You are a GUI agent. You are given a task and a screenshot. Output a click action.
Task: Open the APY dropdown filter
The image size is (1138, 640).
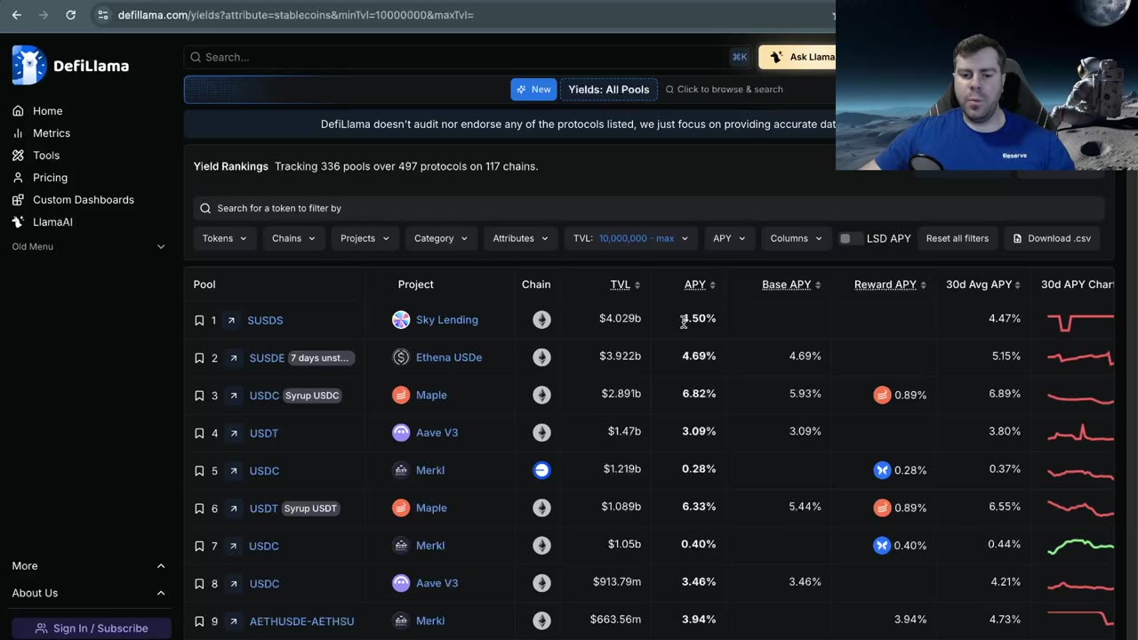(729, 238)
